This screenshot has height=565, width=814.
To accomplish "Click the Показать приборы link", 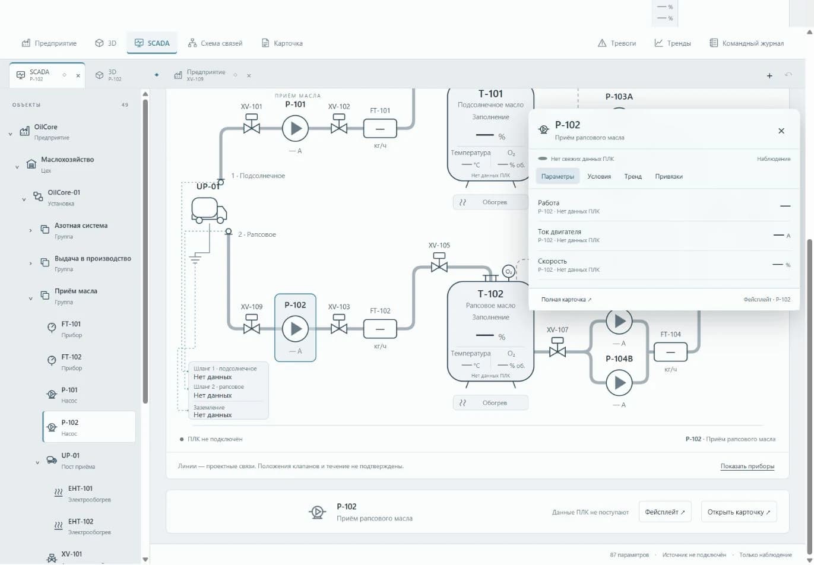I will pos(748,466).
